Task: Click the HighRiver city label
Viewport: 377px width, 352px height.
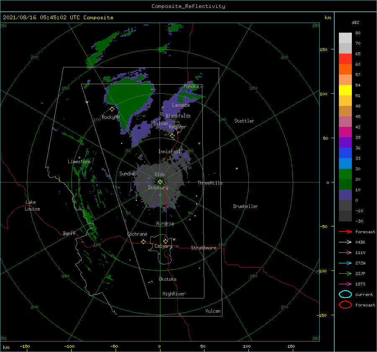Action: (174, 294)
